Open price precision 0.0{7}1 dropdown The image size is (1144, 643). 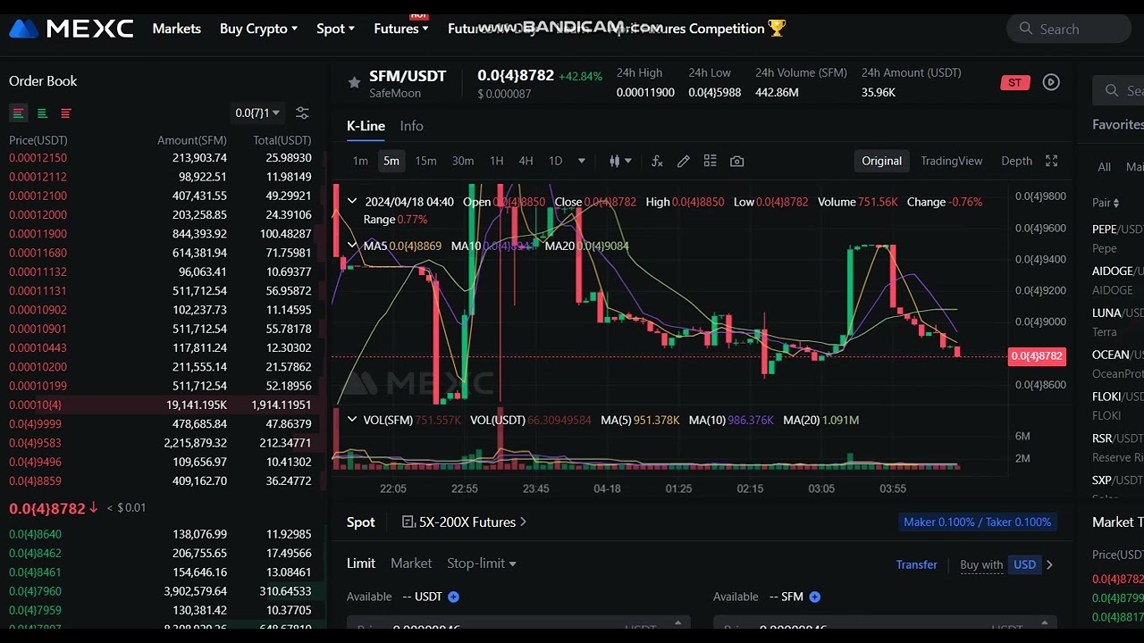coord(257,113)
